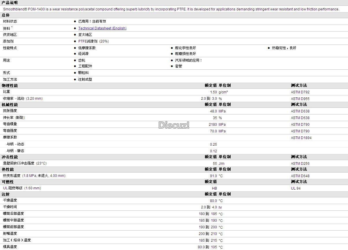The image size is (348, 250).
Task: Click the 弯曲强度 value 70.0
Action: 213,131
